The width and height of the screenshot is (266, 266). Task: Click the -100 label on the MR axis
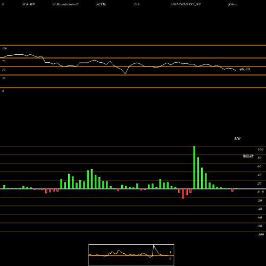[x=261, y=235]
